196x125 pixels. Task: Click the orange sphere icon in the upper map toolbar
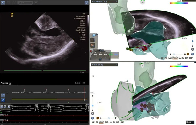pyautogui.click(x=188, y=54)
